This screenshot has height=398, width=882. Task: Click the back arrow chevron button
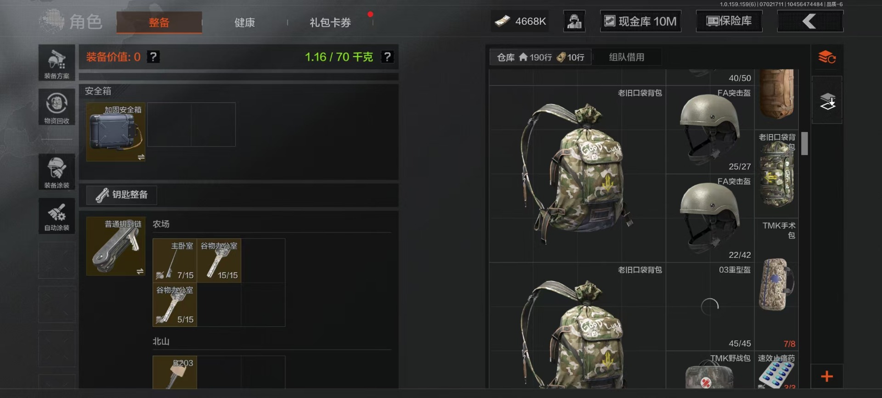pyautogui.click(x=810, y=21)
